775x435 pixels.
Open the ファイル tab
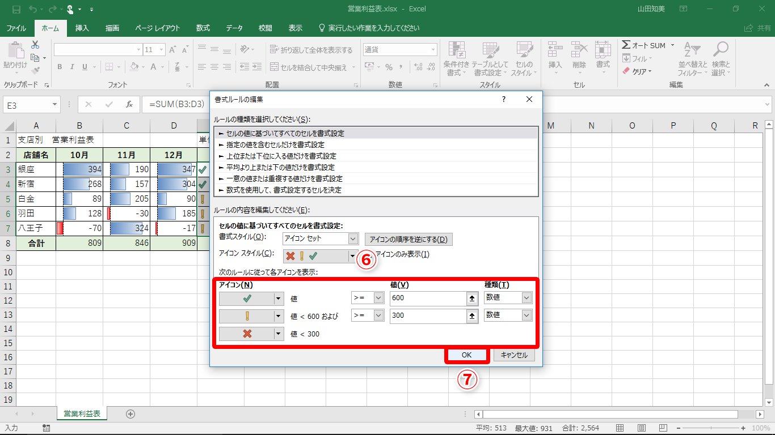click(x=16, y=28)
